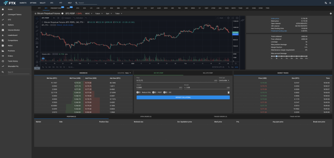Click Compare button in chart toolbar
This screenshot has width=334, height=158.
coord(66,18)
